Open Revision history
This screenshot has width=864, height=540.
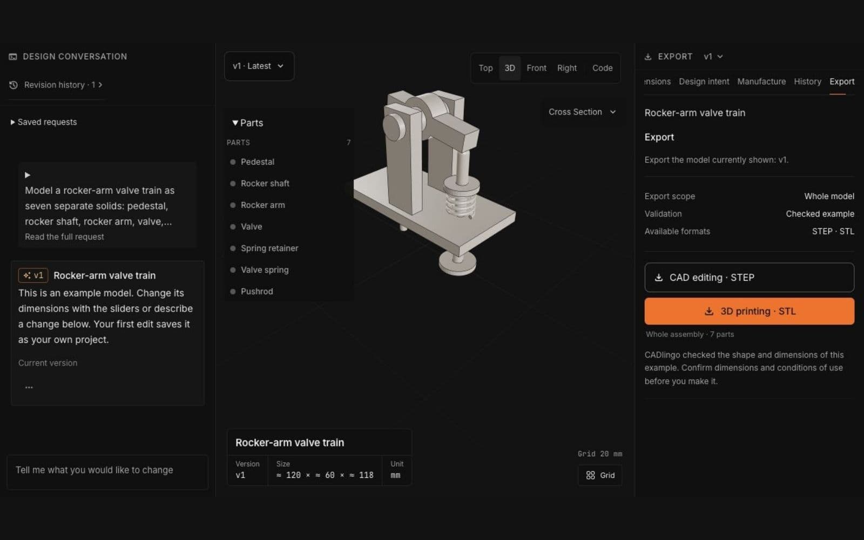point(56,85)
